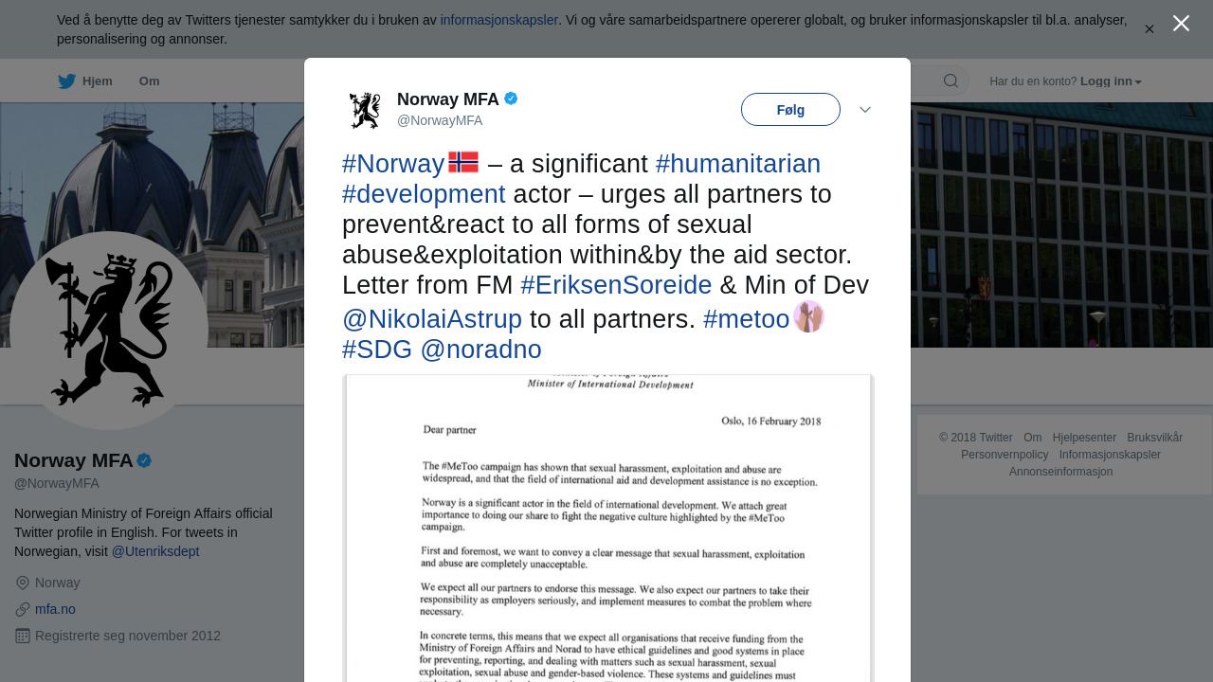Viewport: 1213px width, 682px height.
Task: Dismiss the cookie notice banner
Action: [x=1150, y=29]
